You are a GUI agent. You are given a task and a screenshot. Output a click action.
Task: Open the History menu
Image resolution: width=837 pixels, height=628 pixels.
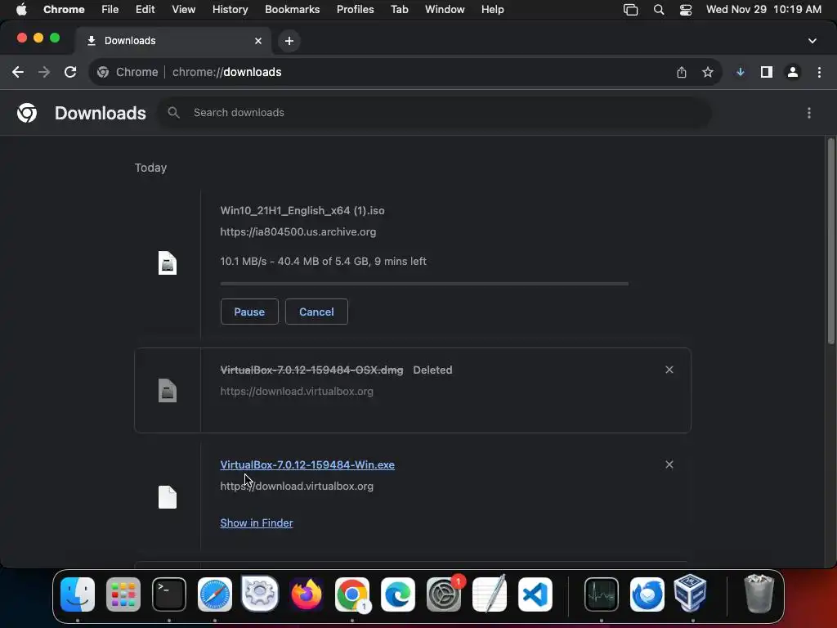(x=230, y=10)
